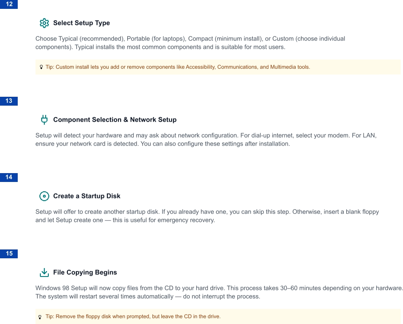Click the download icon beside File Copying Begins
Screen dimensions: 403x324
44,272
